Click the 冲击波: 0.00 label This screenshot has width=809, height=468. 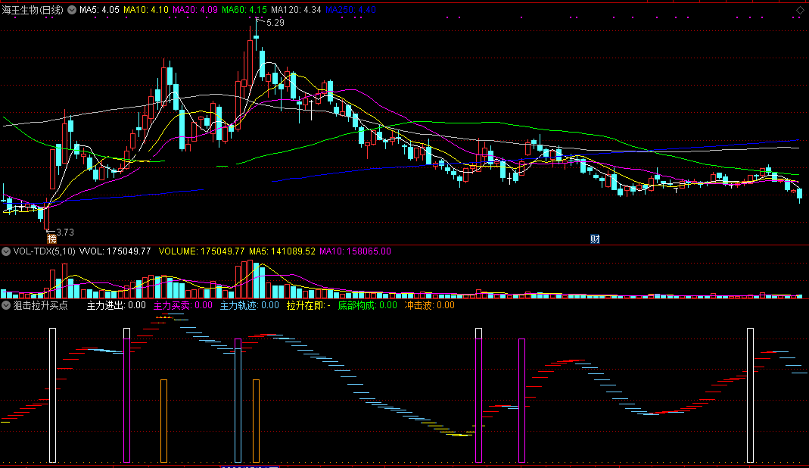[x=429, y=305]
